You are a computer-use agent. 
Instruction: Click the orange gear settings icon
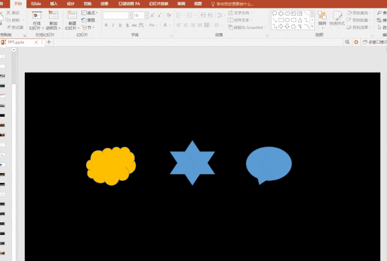356,42
